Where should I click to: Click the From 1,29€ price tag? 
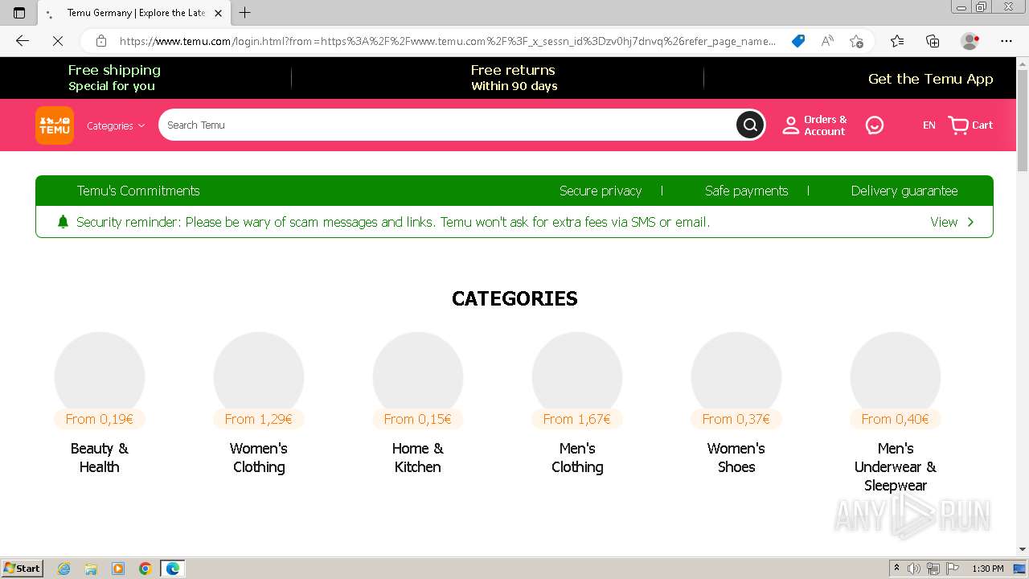click(259, 419)
